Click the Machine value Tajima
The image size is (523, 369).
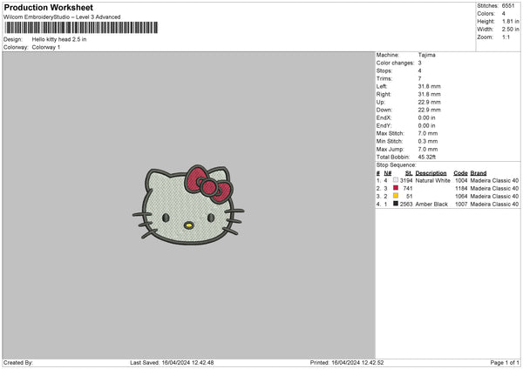pyautogui.click(x=426, y=55)
